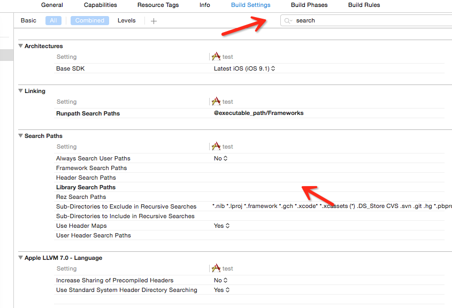Select the Library Search Paths setting row
The height and width of the screenshot is (308, 452).
(x=249, y=187)
